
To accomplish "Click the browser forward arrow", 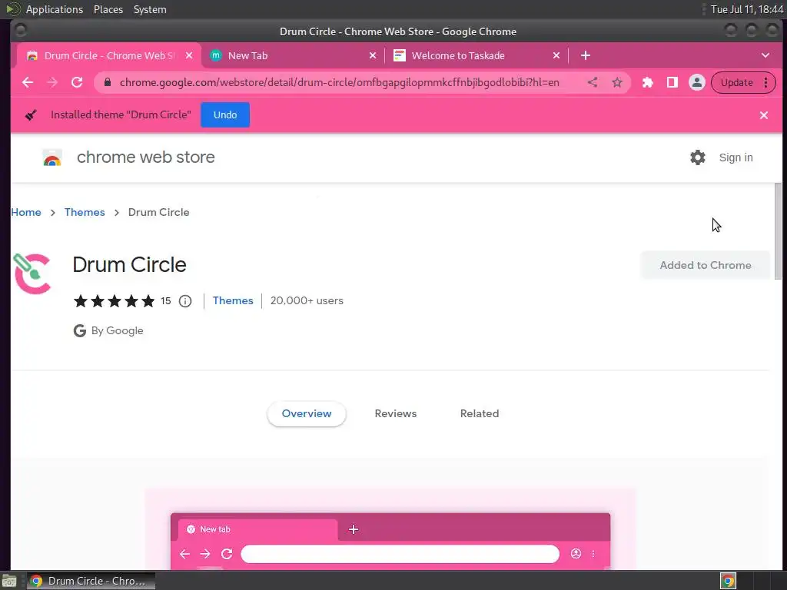I will (x=52, y=83).
